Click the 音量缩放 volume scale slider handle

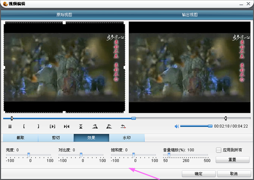(169, 155)
